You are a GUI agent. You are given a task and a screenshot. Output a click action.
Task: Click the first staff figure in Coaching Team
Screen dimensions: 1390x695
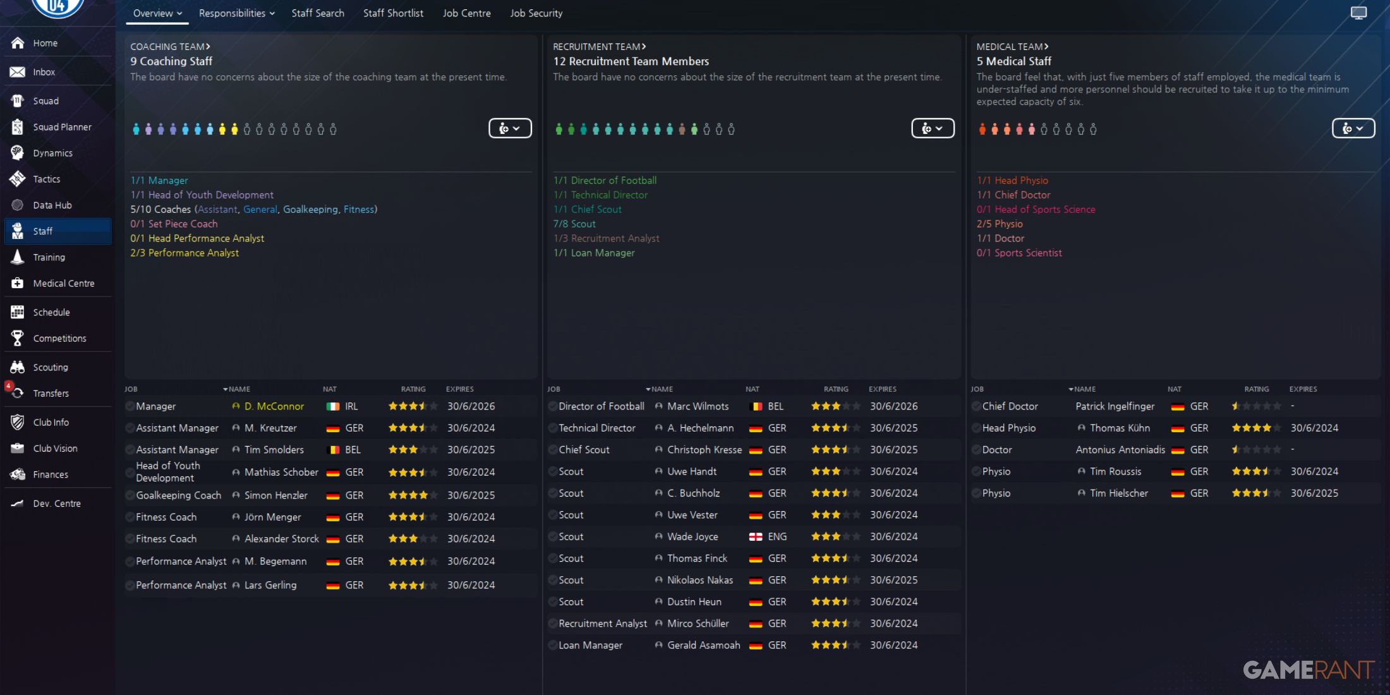[136, 129]
